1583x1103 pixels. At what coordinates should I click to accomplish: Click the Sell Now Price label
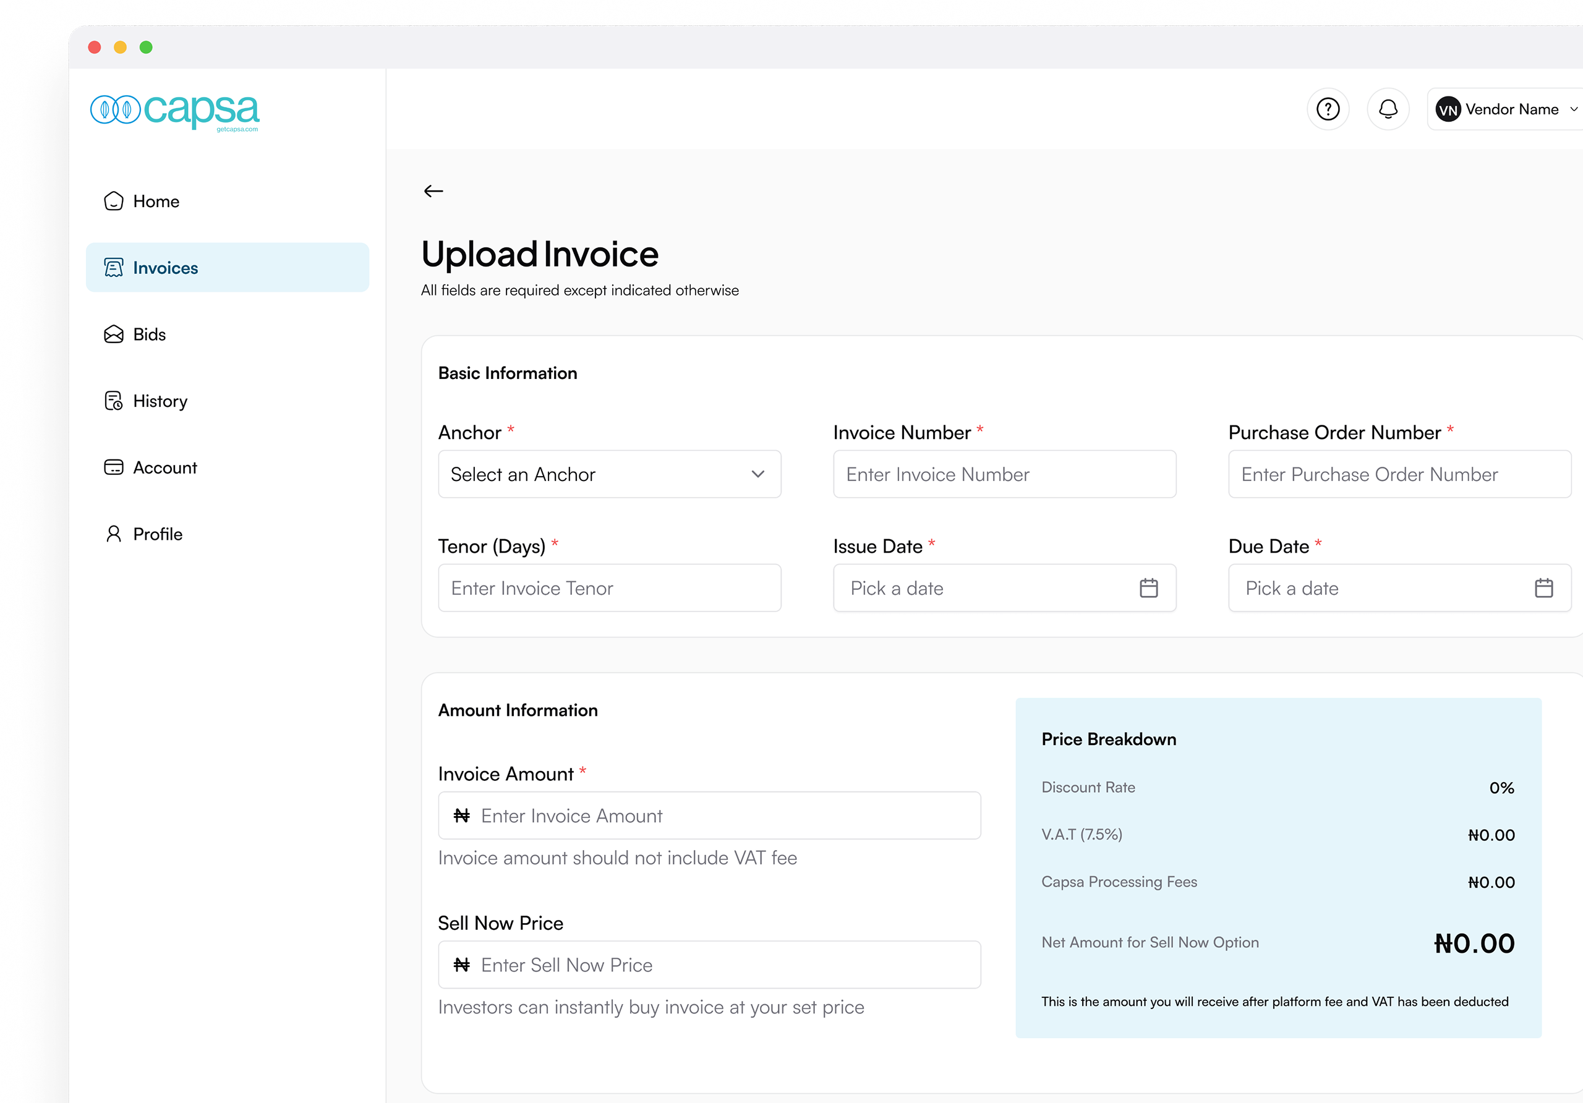coord(500,923)
